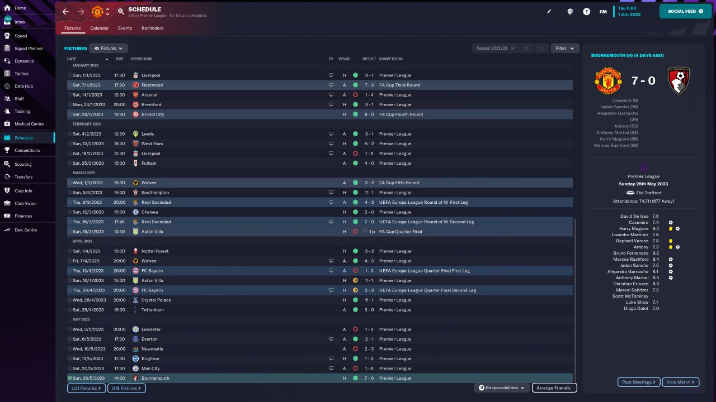
Task: Toggle the circle marker on the Southampton fixture
Action: (70, 193)
